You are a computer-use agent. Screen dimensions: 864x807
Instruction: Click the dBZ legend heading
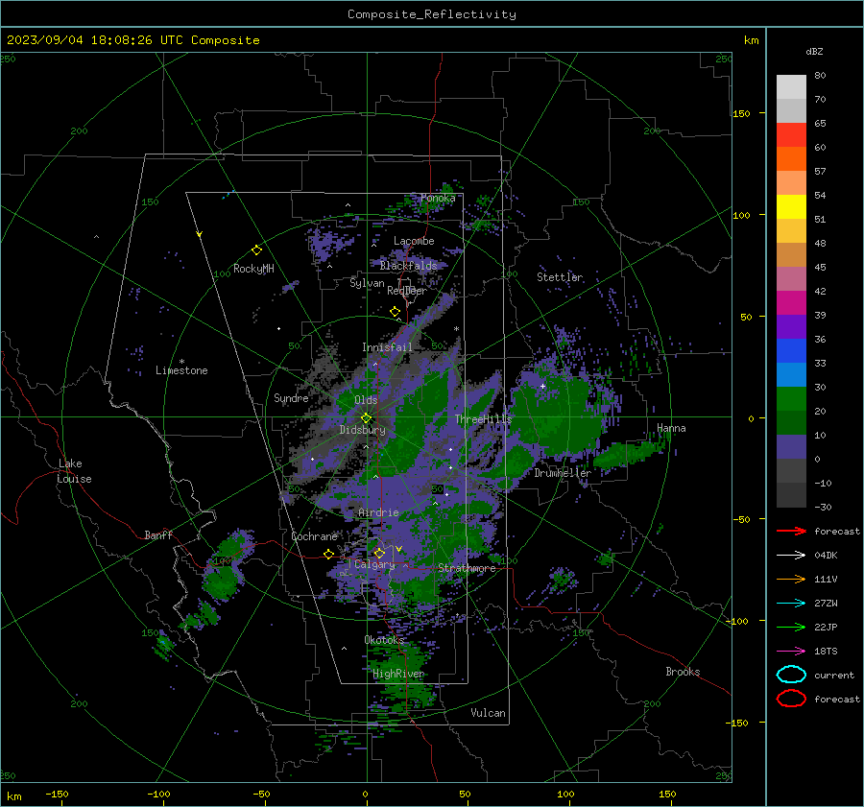tap(814, 51)
